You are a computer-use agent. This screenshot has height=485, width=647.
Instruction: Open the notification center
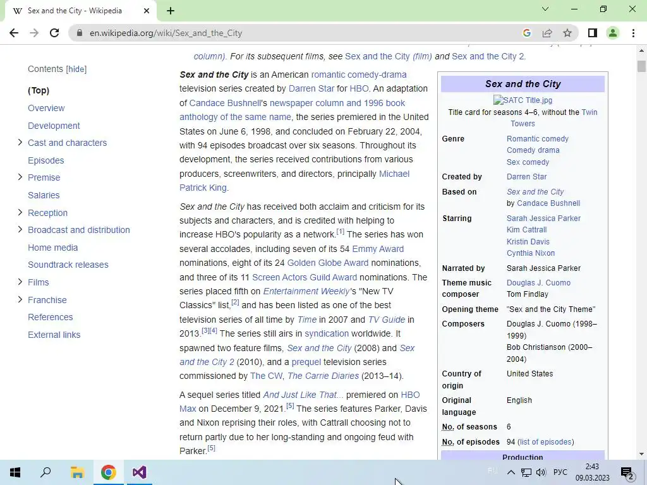point(627,472)
